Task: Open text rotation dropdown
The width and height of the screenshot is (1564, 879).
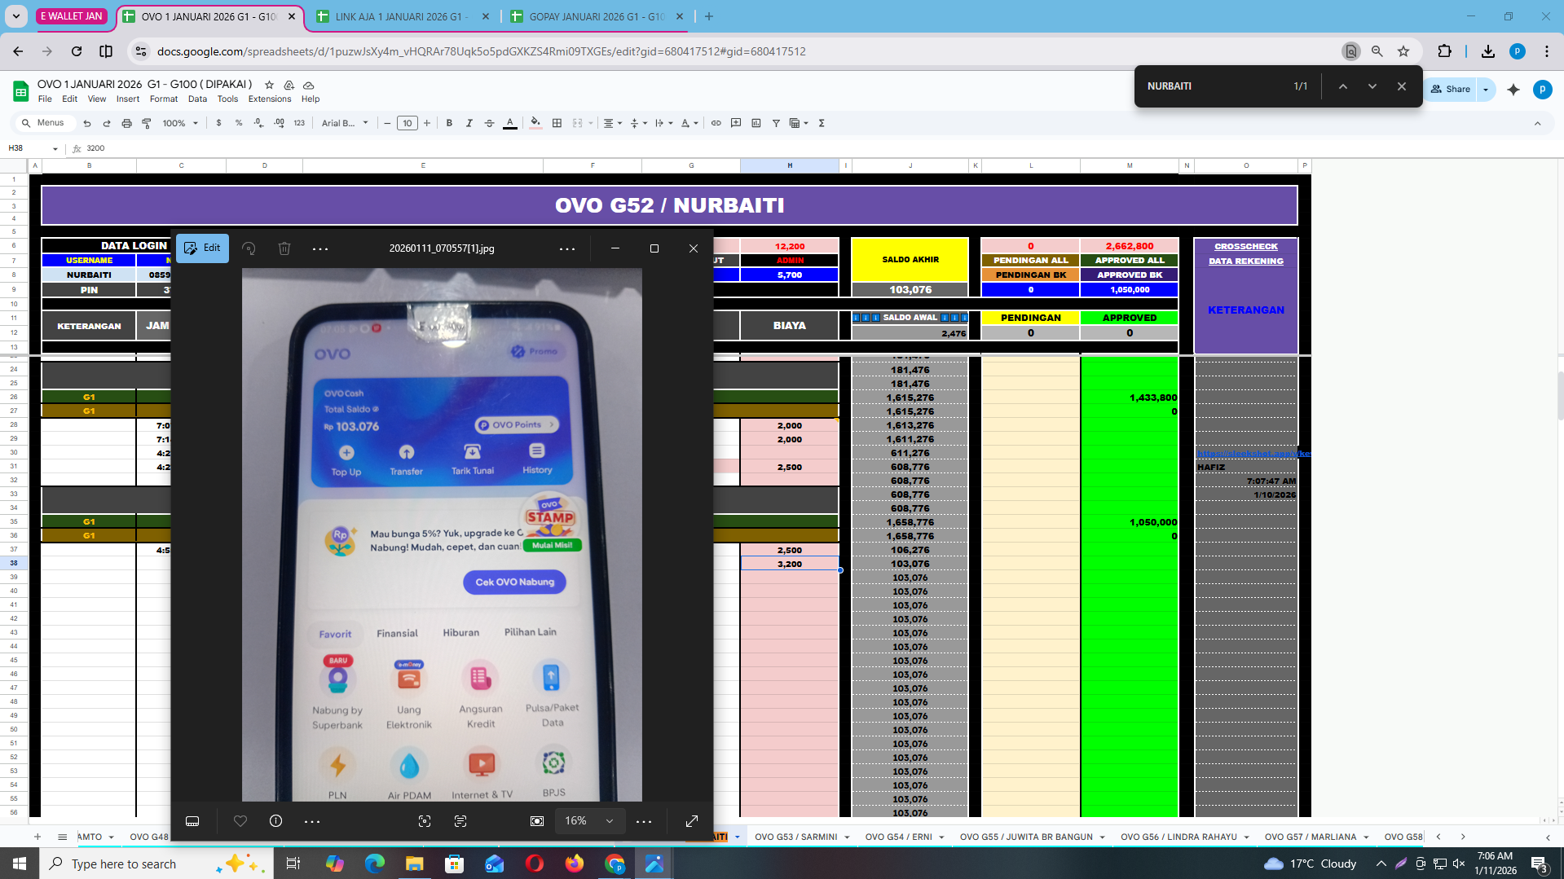Action: point(689,123)
